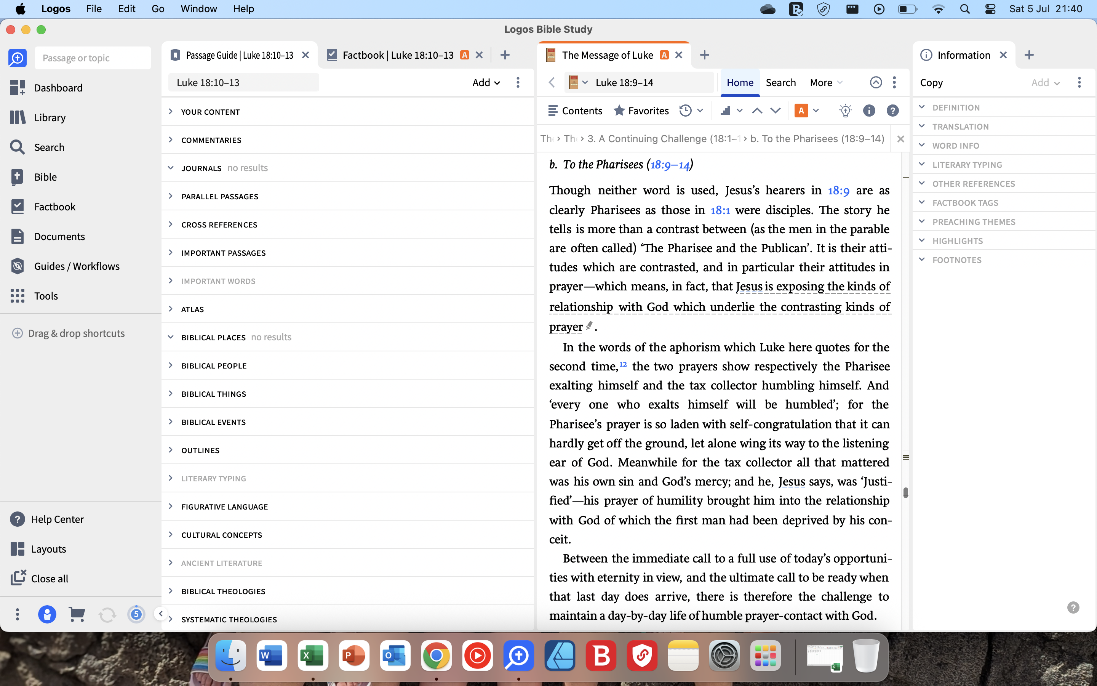Viewport: 1097px width, 686px height.
Task: Click the Drag & drop shortcuts area
Action: click(x=69, y=333)
